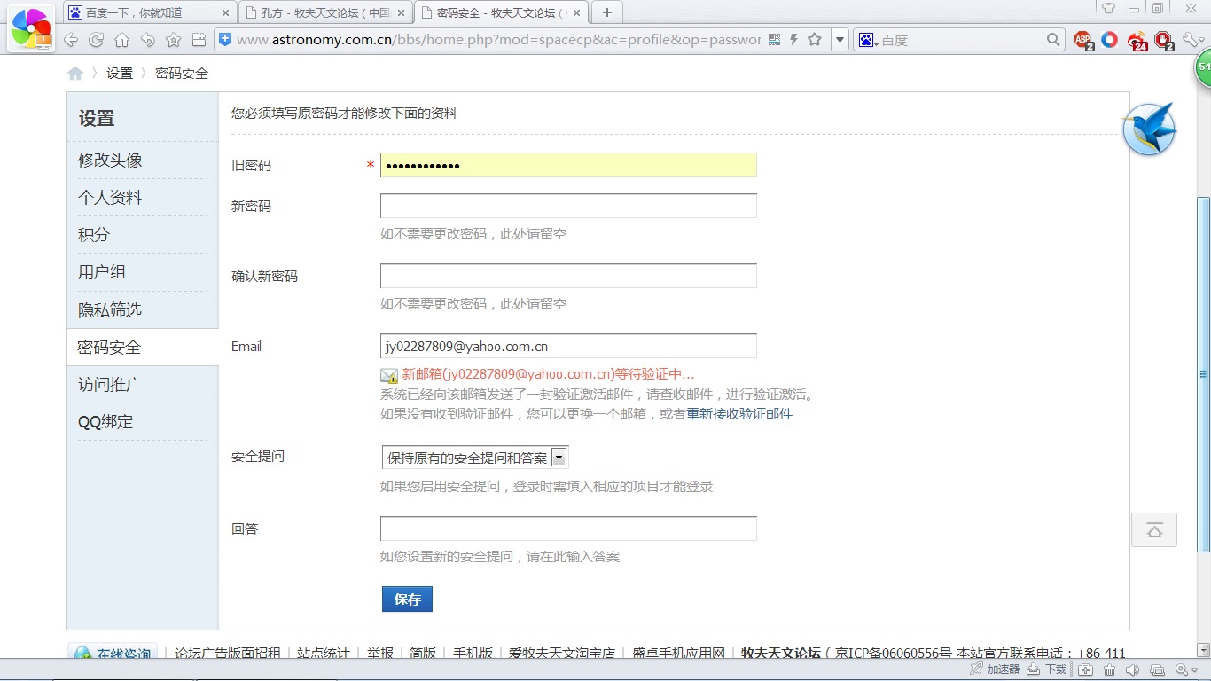The width and height of the screenshot is (1211, 681).
Task: Open the wrench tools menu
Action: coord(1192,39)
